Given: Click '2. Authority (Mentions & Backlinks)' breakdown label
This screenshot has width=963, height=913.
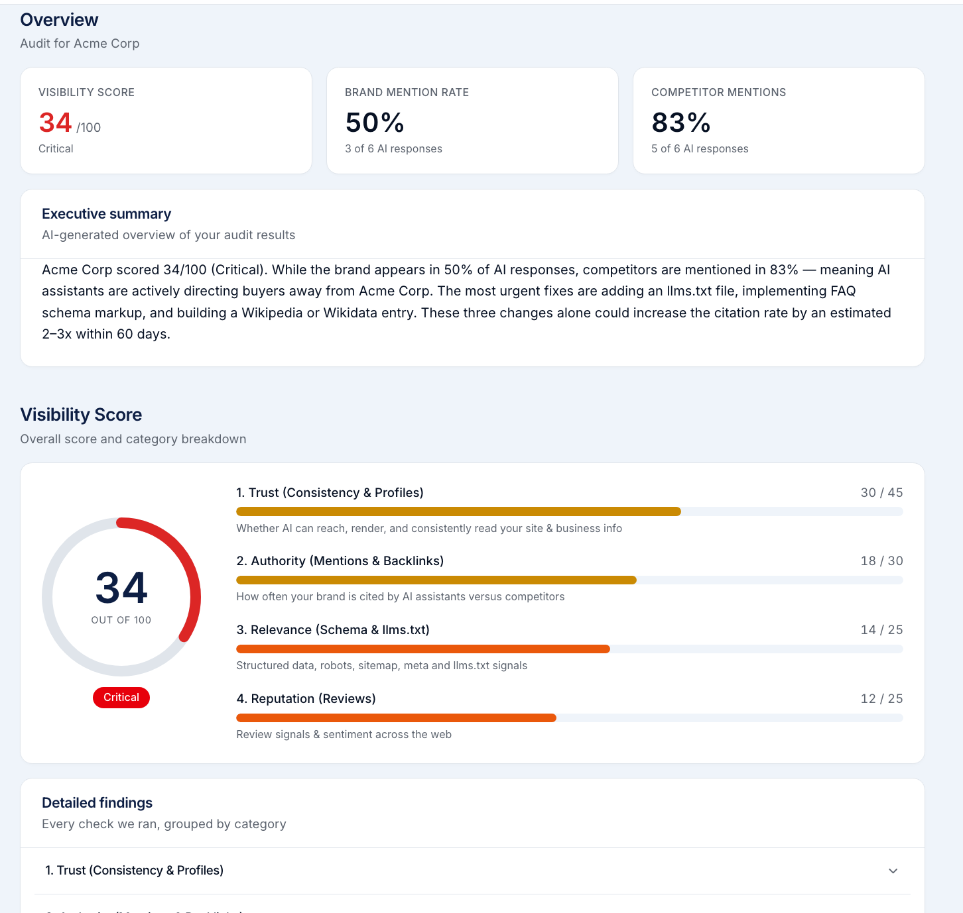Looking at the screenshot, I should 340,561.
